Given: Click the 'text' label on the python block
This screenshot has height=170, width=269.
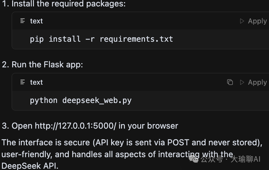Looking at the screenshot, I should tap(37, 82).
